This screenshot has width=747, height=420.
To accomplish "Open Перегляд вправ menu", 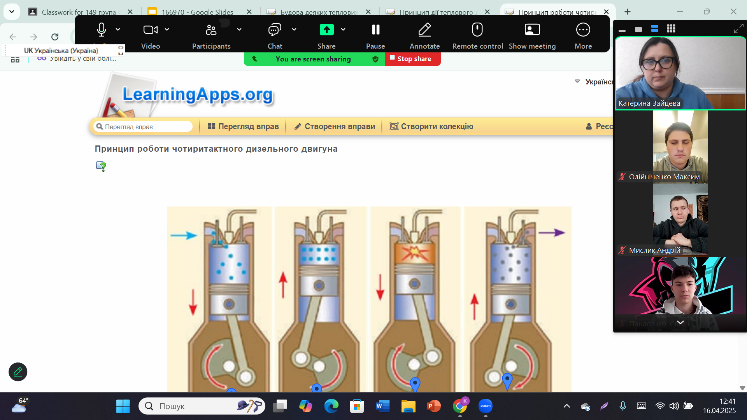I will pyautogui.click(x=243, y=126).
